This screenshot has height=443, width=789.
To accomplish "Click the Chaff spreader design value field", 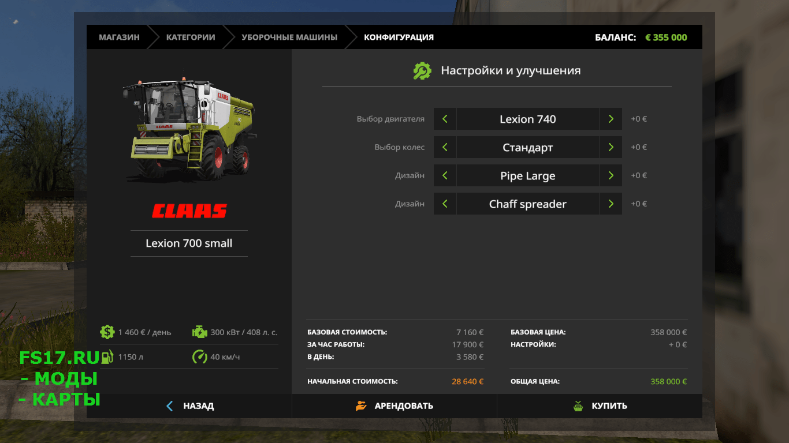I will pyautogui.click(x=528, y=204).
